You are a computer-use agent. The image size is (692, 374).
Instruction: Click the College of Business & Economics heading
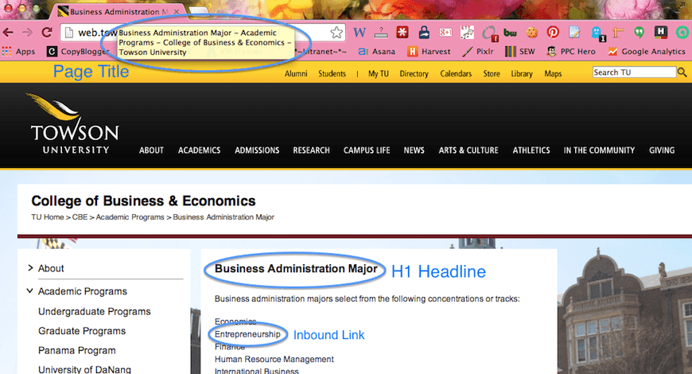pos(143,201)
